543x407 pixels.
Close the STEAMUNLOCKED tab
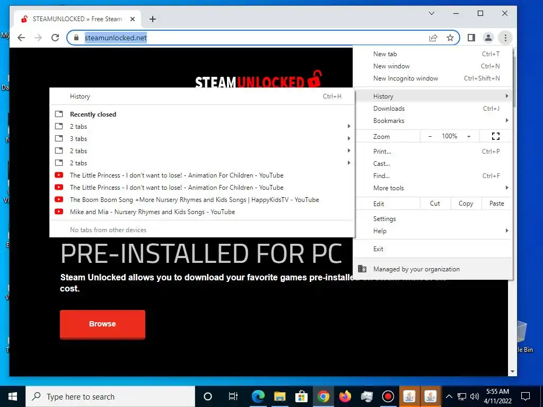(132, 19)
